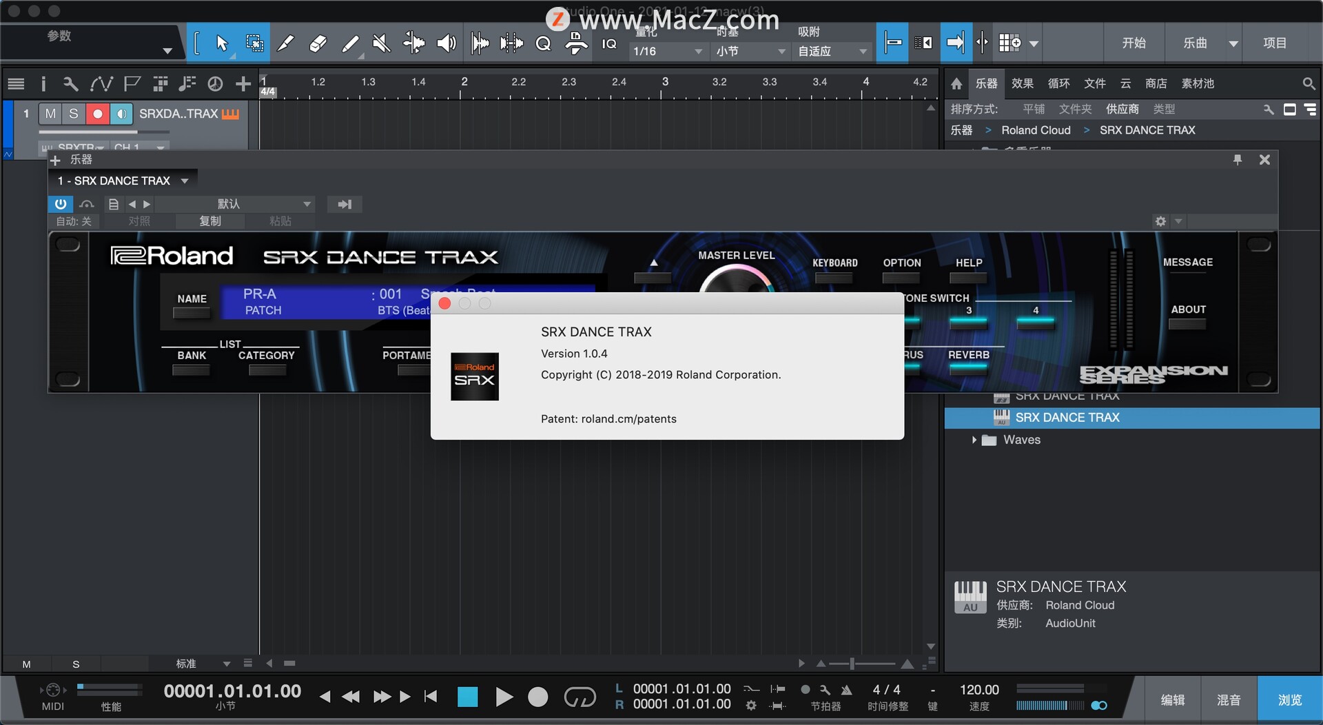Screen dimensions: 1323x725
Task: Switch to the 效果 browser tab
Action: (x=1022, y=83)
